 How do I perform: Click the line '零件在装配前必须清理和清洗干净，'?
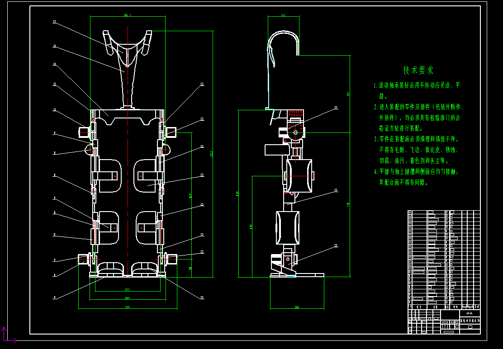coord(418,139)
